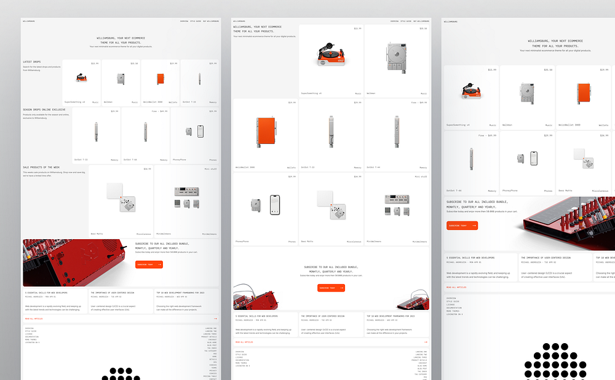The height and width of the screenshot is (380, 615).
Task: Open STYLE GUIDE nav link in middle mockup
Action: coord(406,21)
